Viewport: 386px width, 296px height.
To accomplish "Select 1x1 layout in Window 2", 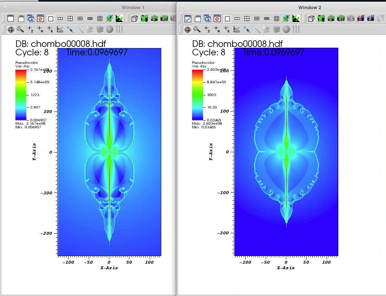I will 228,18.
